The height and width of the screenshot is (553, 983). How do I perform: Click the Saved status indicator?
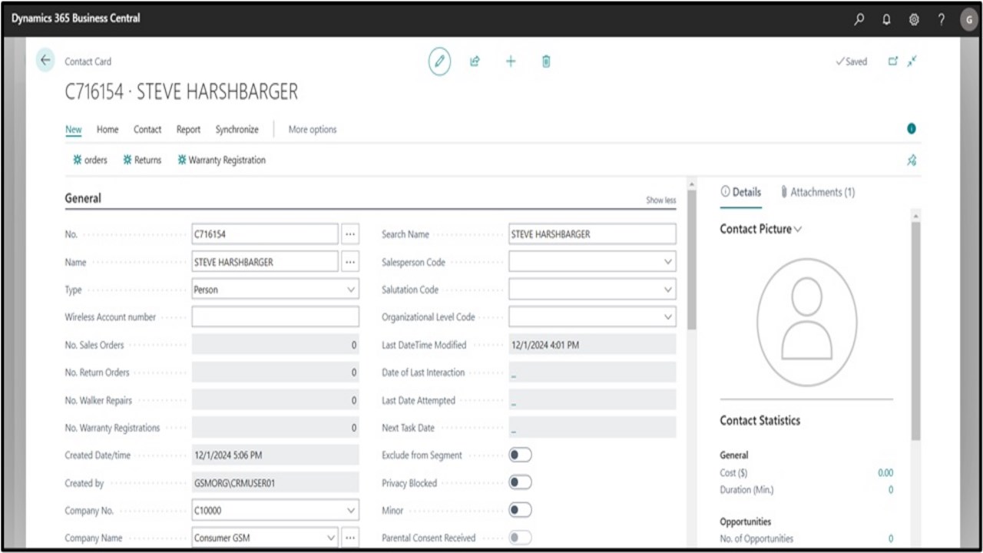pyautogui.click(x=852, y=61)
